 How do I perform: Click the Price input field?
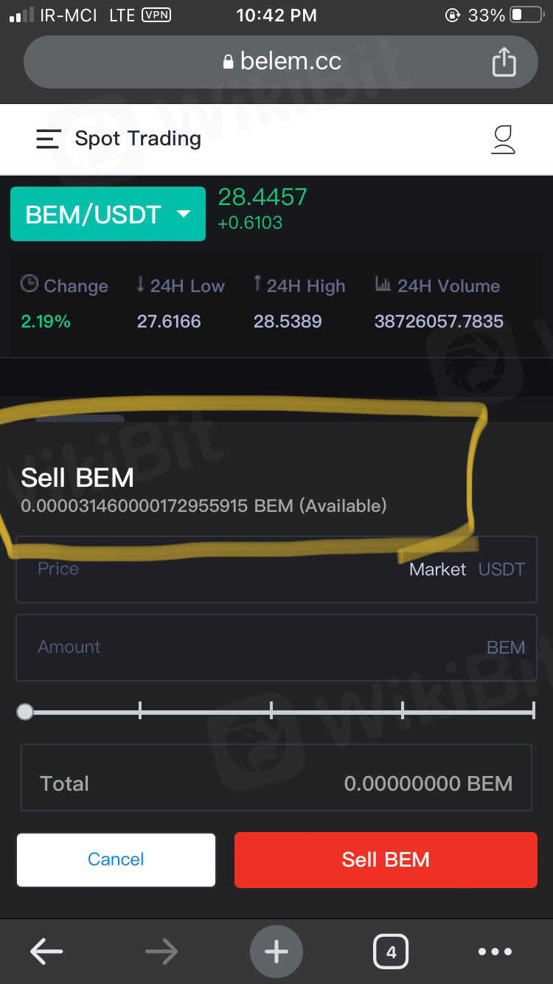pyautogui.click(x=206, y=569)
